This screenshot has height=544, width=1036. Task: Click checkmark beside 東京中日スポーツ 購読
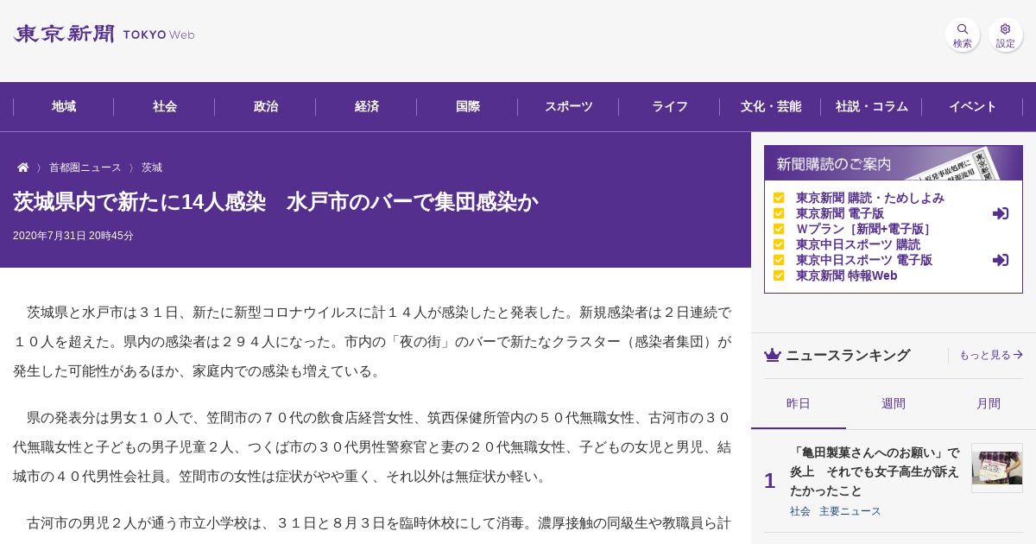click(779, 244)
